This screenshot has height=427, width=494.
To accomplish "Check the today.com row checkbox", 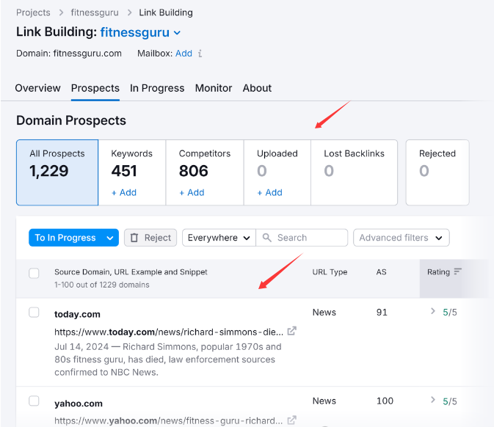I will 34,313.
